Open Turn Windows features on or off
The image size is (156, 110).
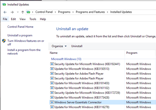click(x=26, y=43)
